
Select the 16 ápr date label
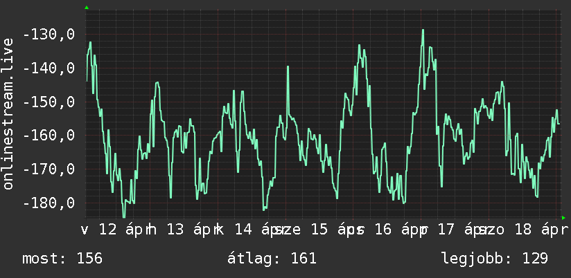coord(398,230)
